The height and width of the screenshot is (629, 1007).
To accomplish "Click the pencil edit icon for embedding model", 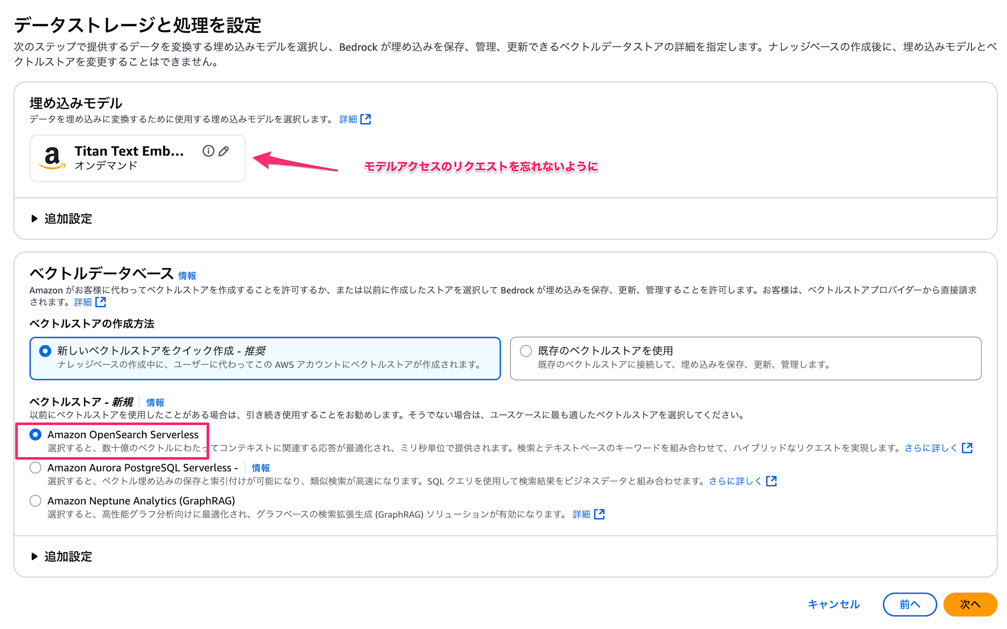I will (x=224, y=151).
